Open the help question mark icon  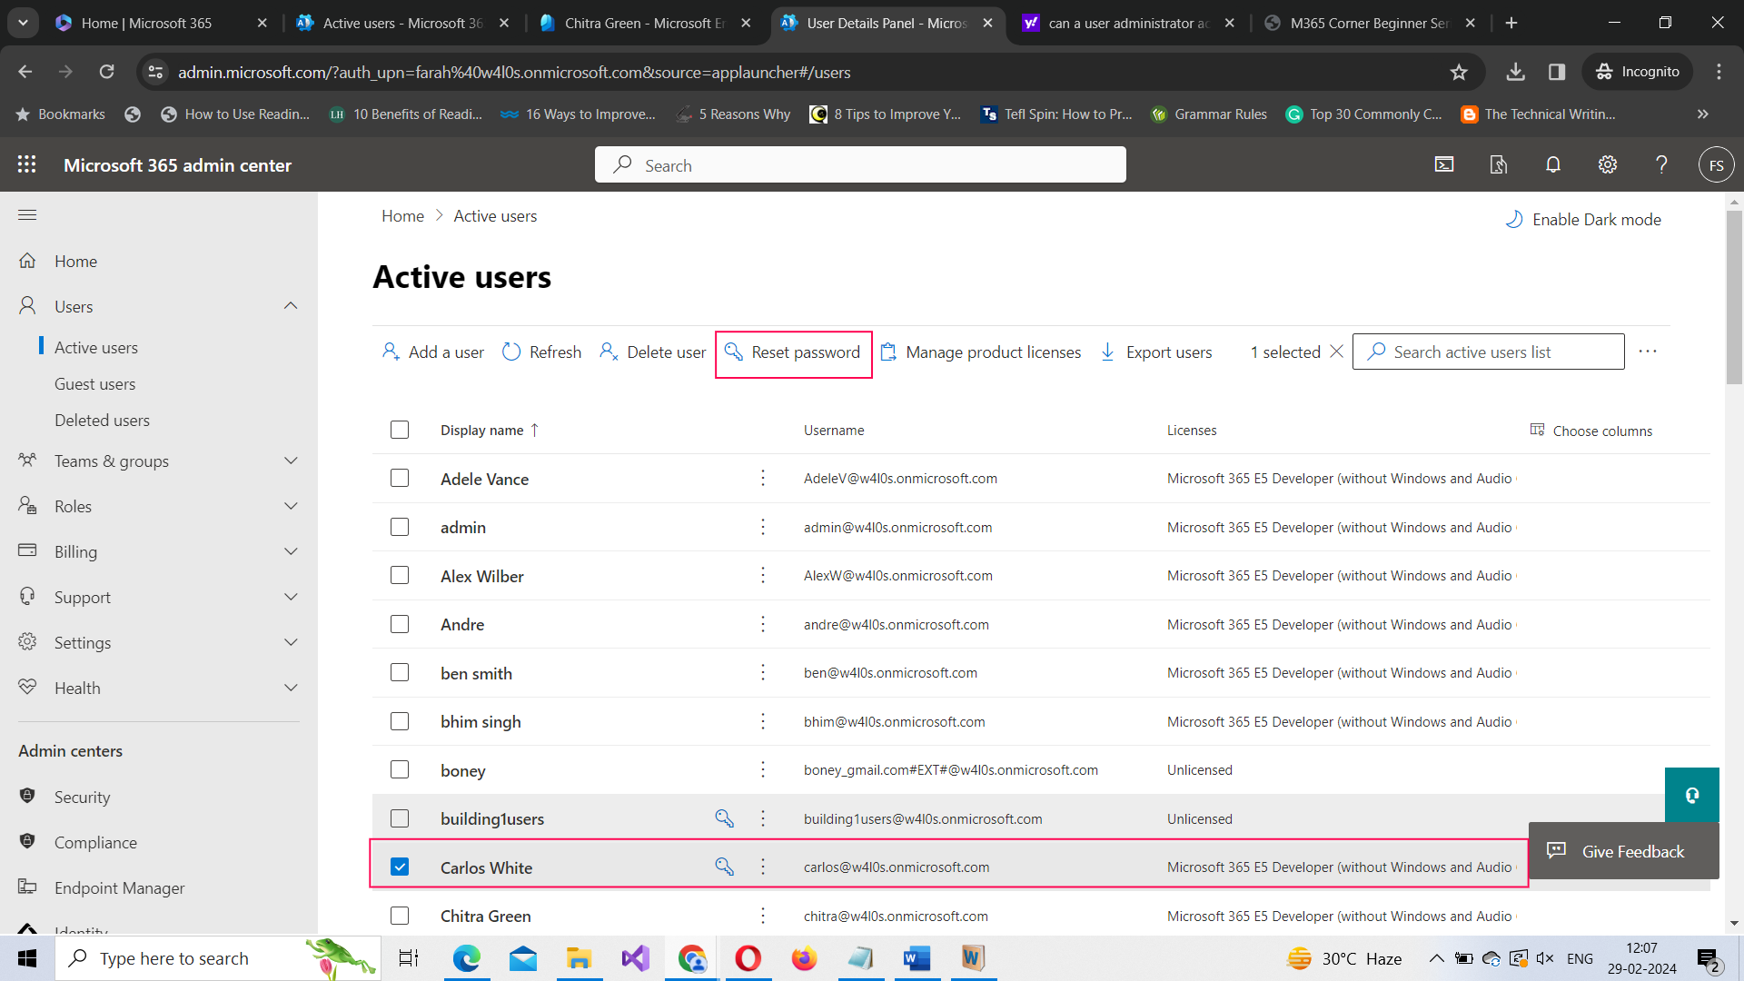click(x=1660, y=164)
